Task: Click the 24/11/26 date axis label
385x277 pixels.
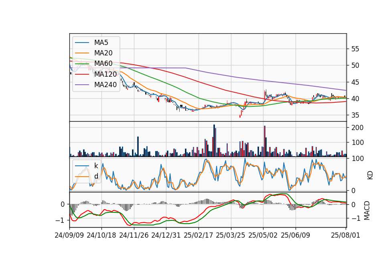Action: pos(134,235)
